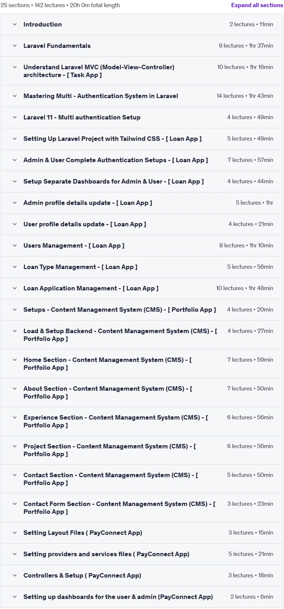Open Experience Section CMS Portfolio App row
The image size is (284, 609).
[142, 421]
